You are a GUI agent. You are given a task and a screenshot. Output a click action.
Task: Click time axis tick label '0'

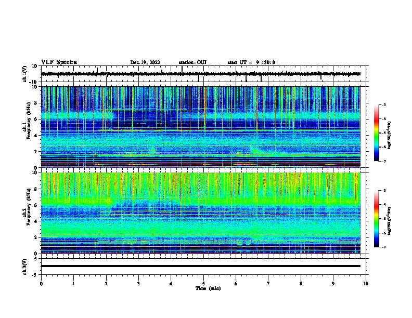[41, 284]
